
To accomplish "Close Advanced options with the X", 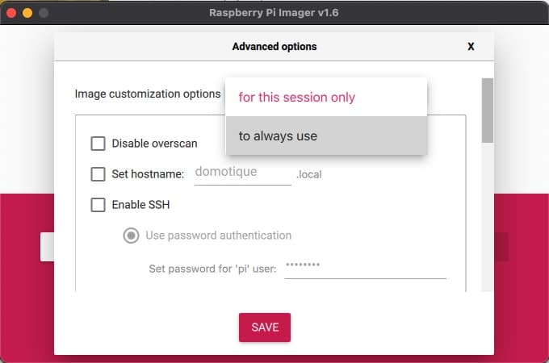I will point(471,47).
